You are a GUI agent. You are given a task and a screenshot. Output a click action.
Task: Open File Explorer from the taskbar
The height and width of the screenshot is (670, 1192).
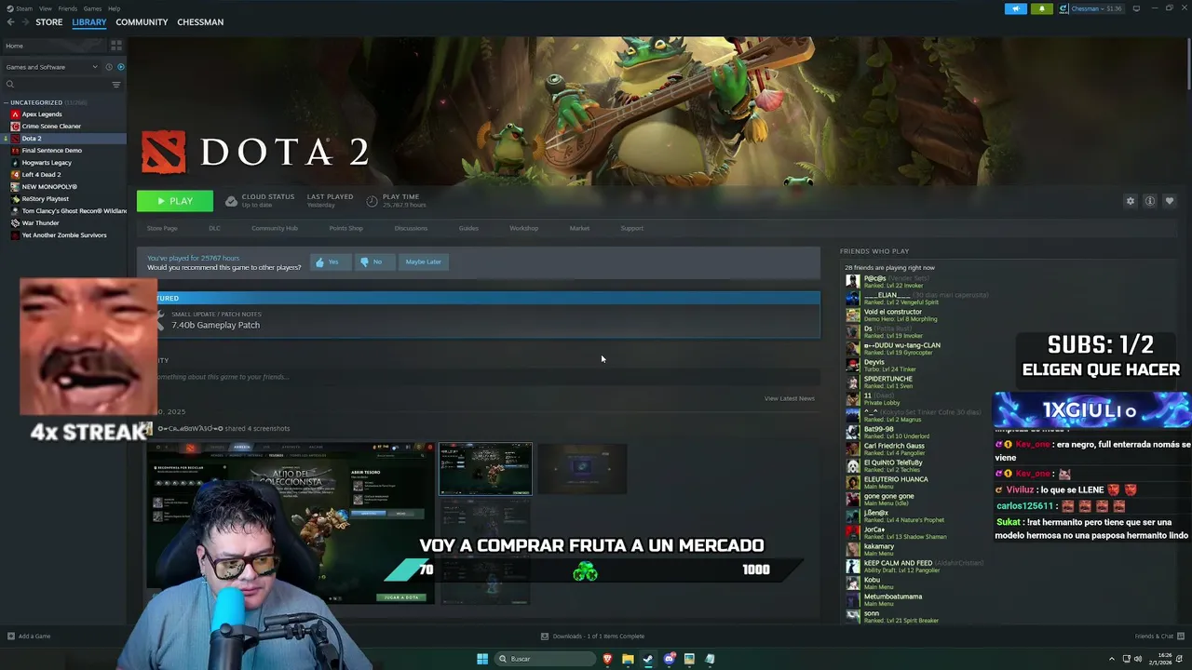(628, 659)
